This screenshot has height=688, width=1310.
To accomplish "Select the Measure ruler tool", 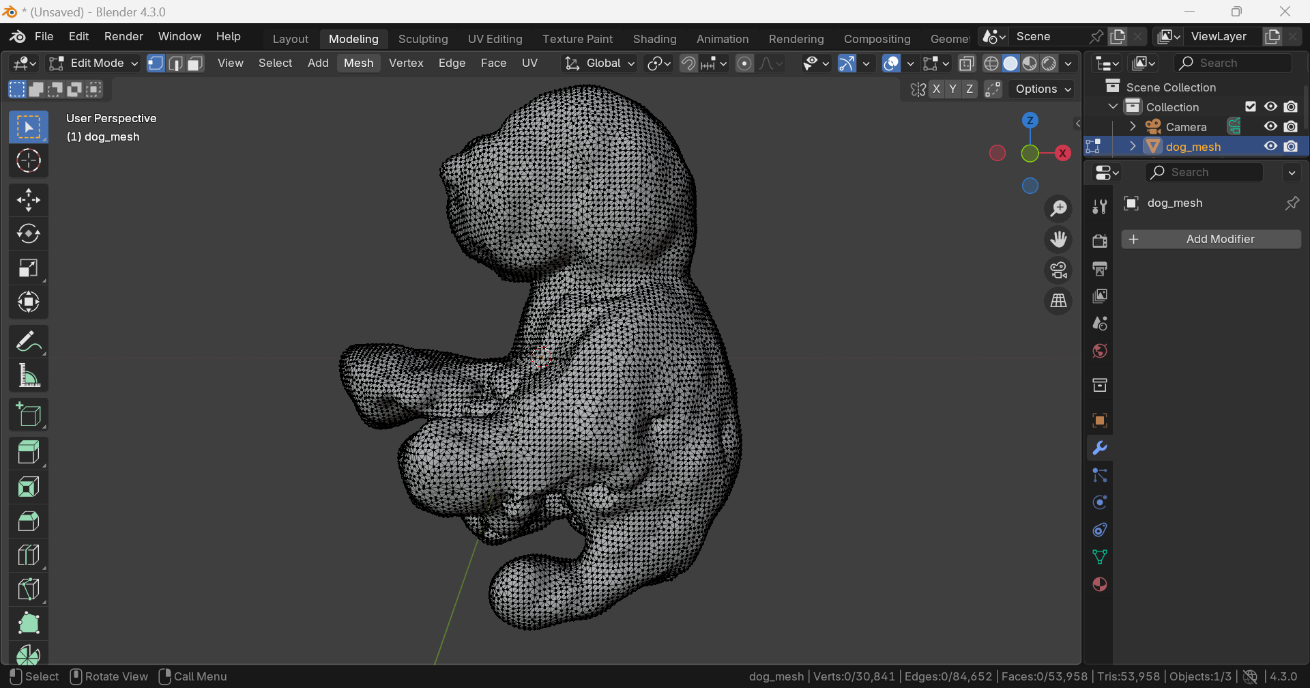I will coord(28,375).
